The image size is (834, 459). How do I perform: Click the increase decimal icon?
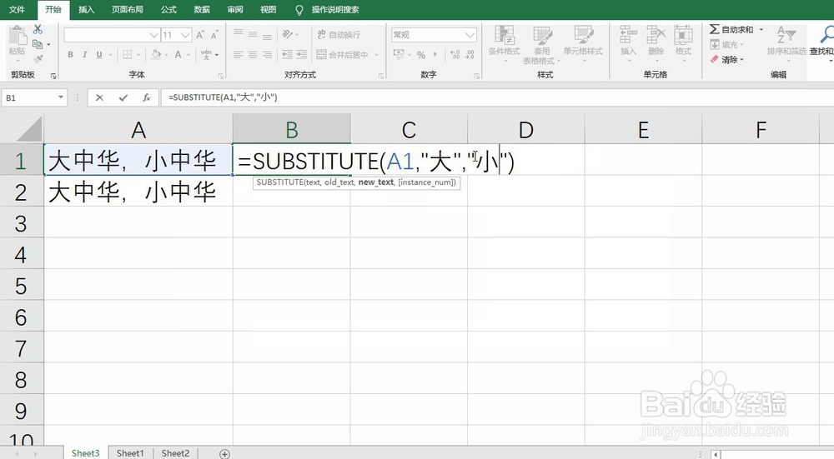pyautogui.click(x=455, y=55)
